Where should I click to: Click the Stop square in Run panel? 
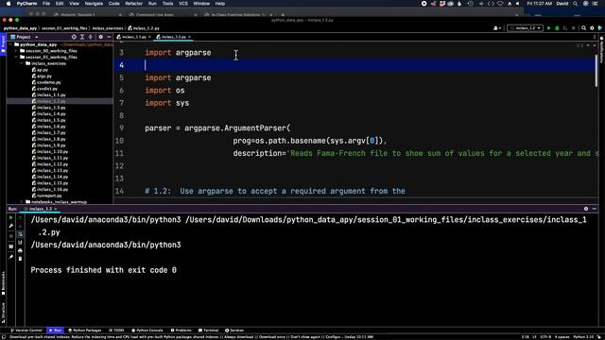[x=11, y=235]
